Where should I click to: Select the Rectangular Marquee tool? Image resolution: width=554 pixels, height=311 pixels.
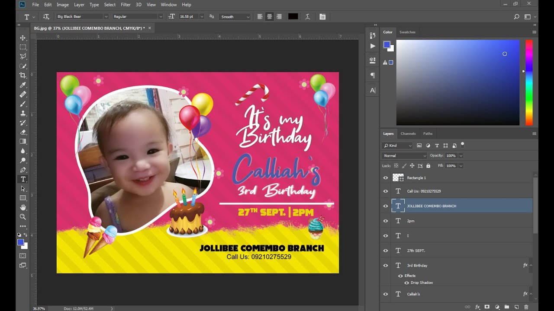(x=23, y=47)
